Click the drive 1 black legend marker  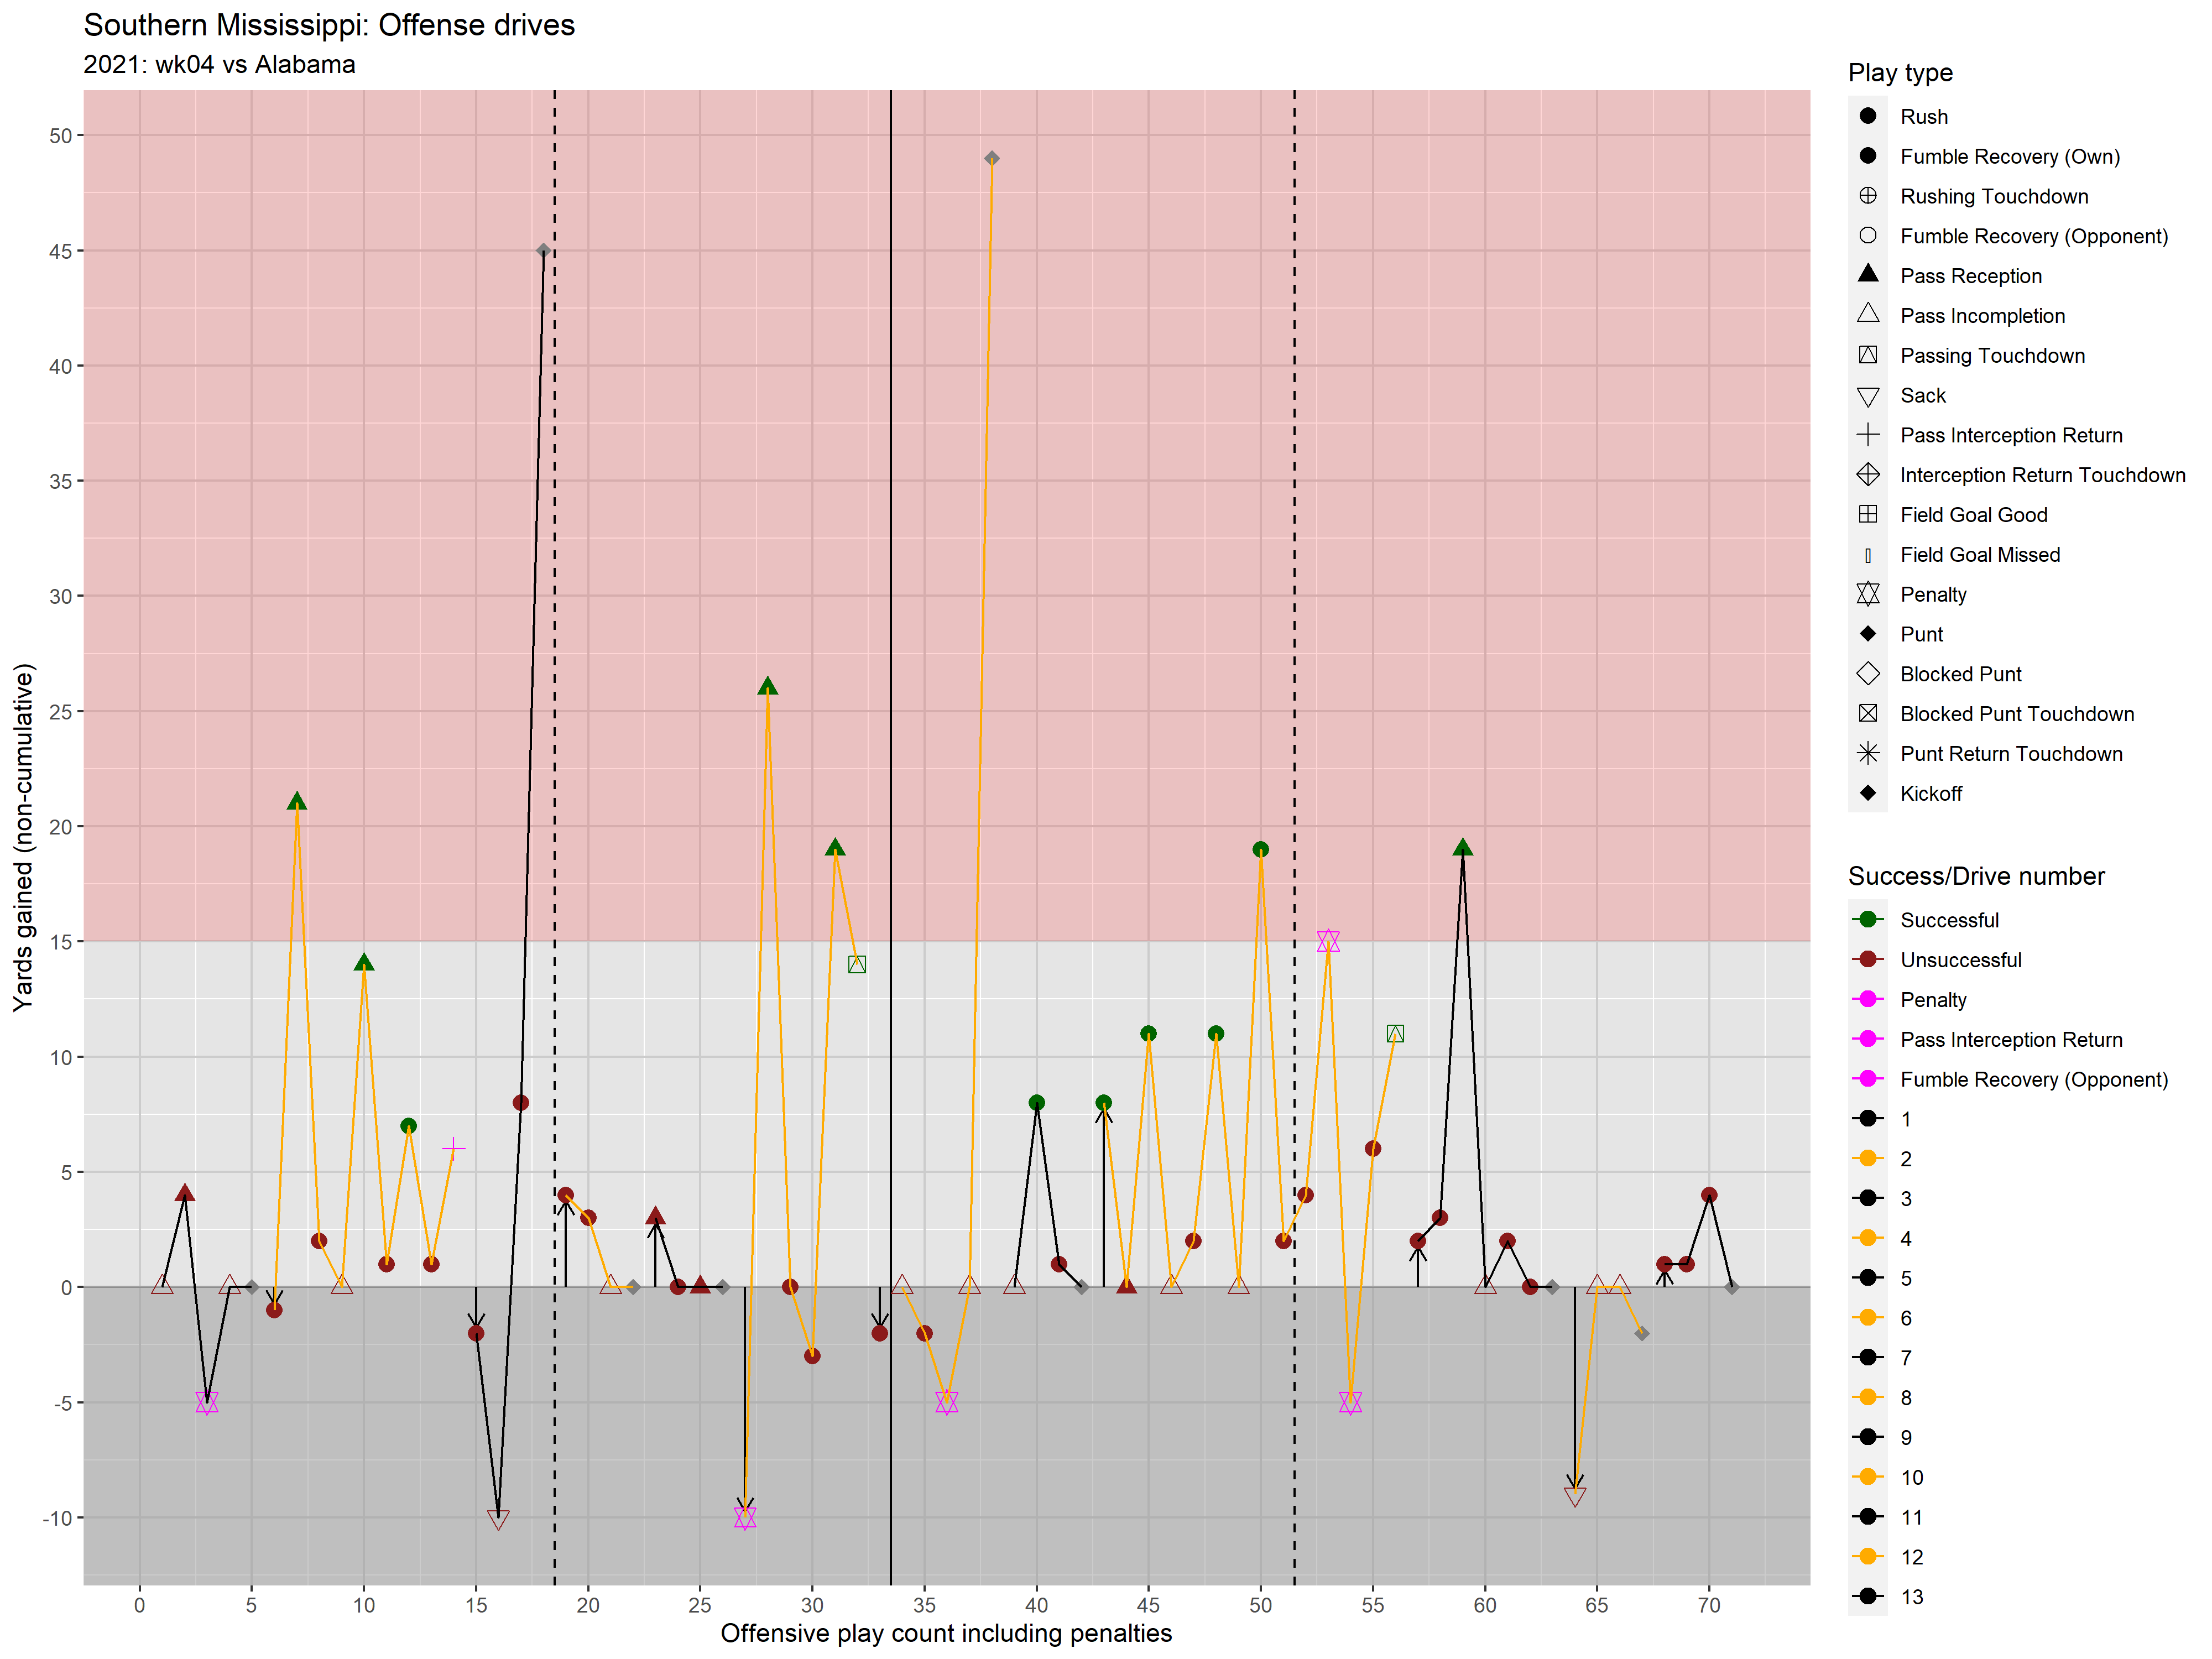pos(1867,1118)
